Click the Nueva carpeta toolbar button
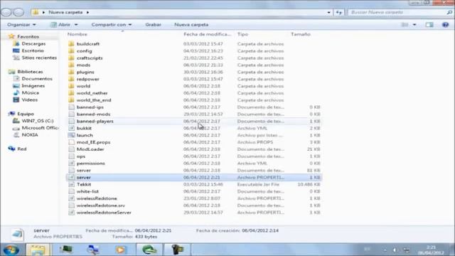 (191, 25)
